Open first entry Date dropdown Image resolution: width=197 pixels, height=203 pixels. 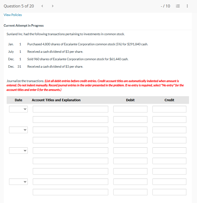[x=18, y=109]
